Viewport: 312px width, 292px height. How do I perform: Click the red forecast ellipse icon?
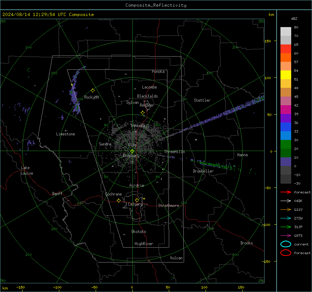[x=286, y=253]
